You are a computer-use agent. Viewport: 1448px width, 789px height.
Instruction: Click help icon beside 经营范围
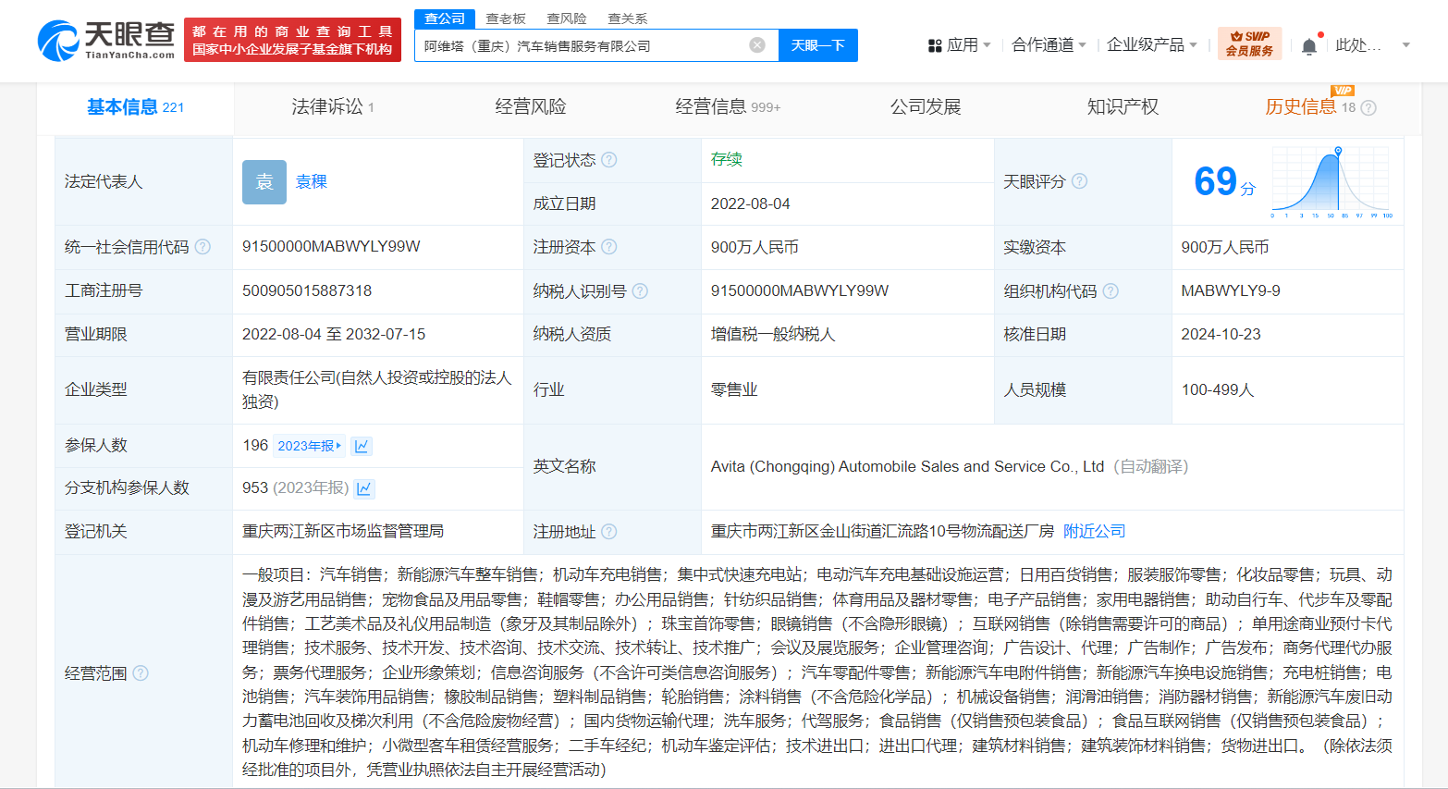(141, 673)
